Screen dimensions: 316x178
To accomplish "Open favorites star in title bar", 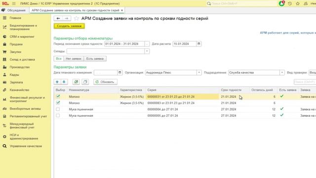I will coord(298,3).
